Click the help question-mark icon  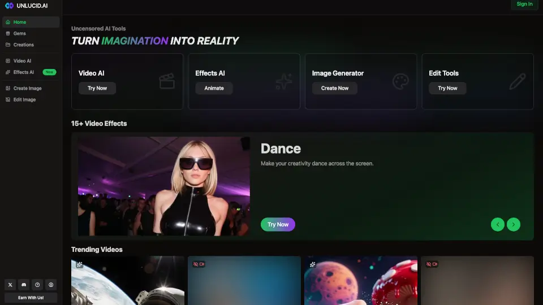(x=37, y=285)
